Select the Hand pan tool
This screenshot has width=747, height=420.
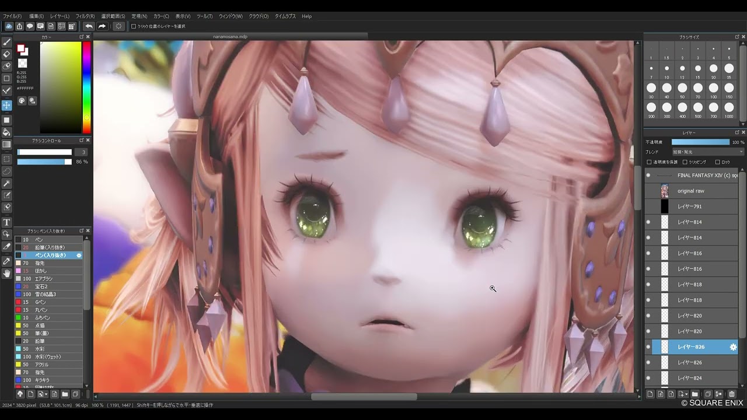(7, 273)
